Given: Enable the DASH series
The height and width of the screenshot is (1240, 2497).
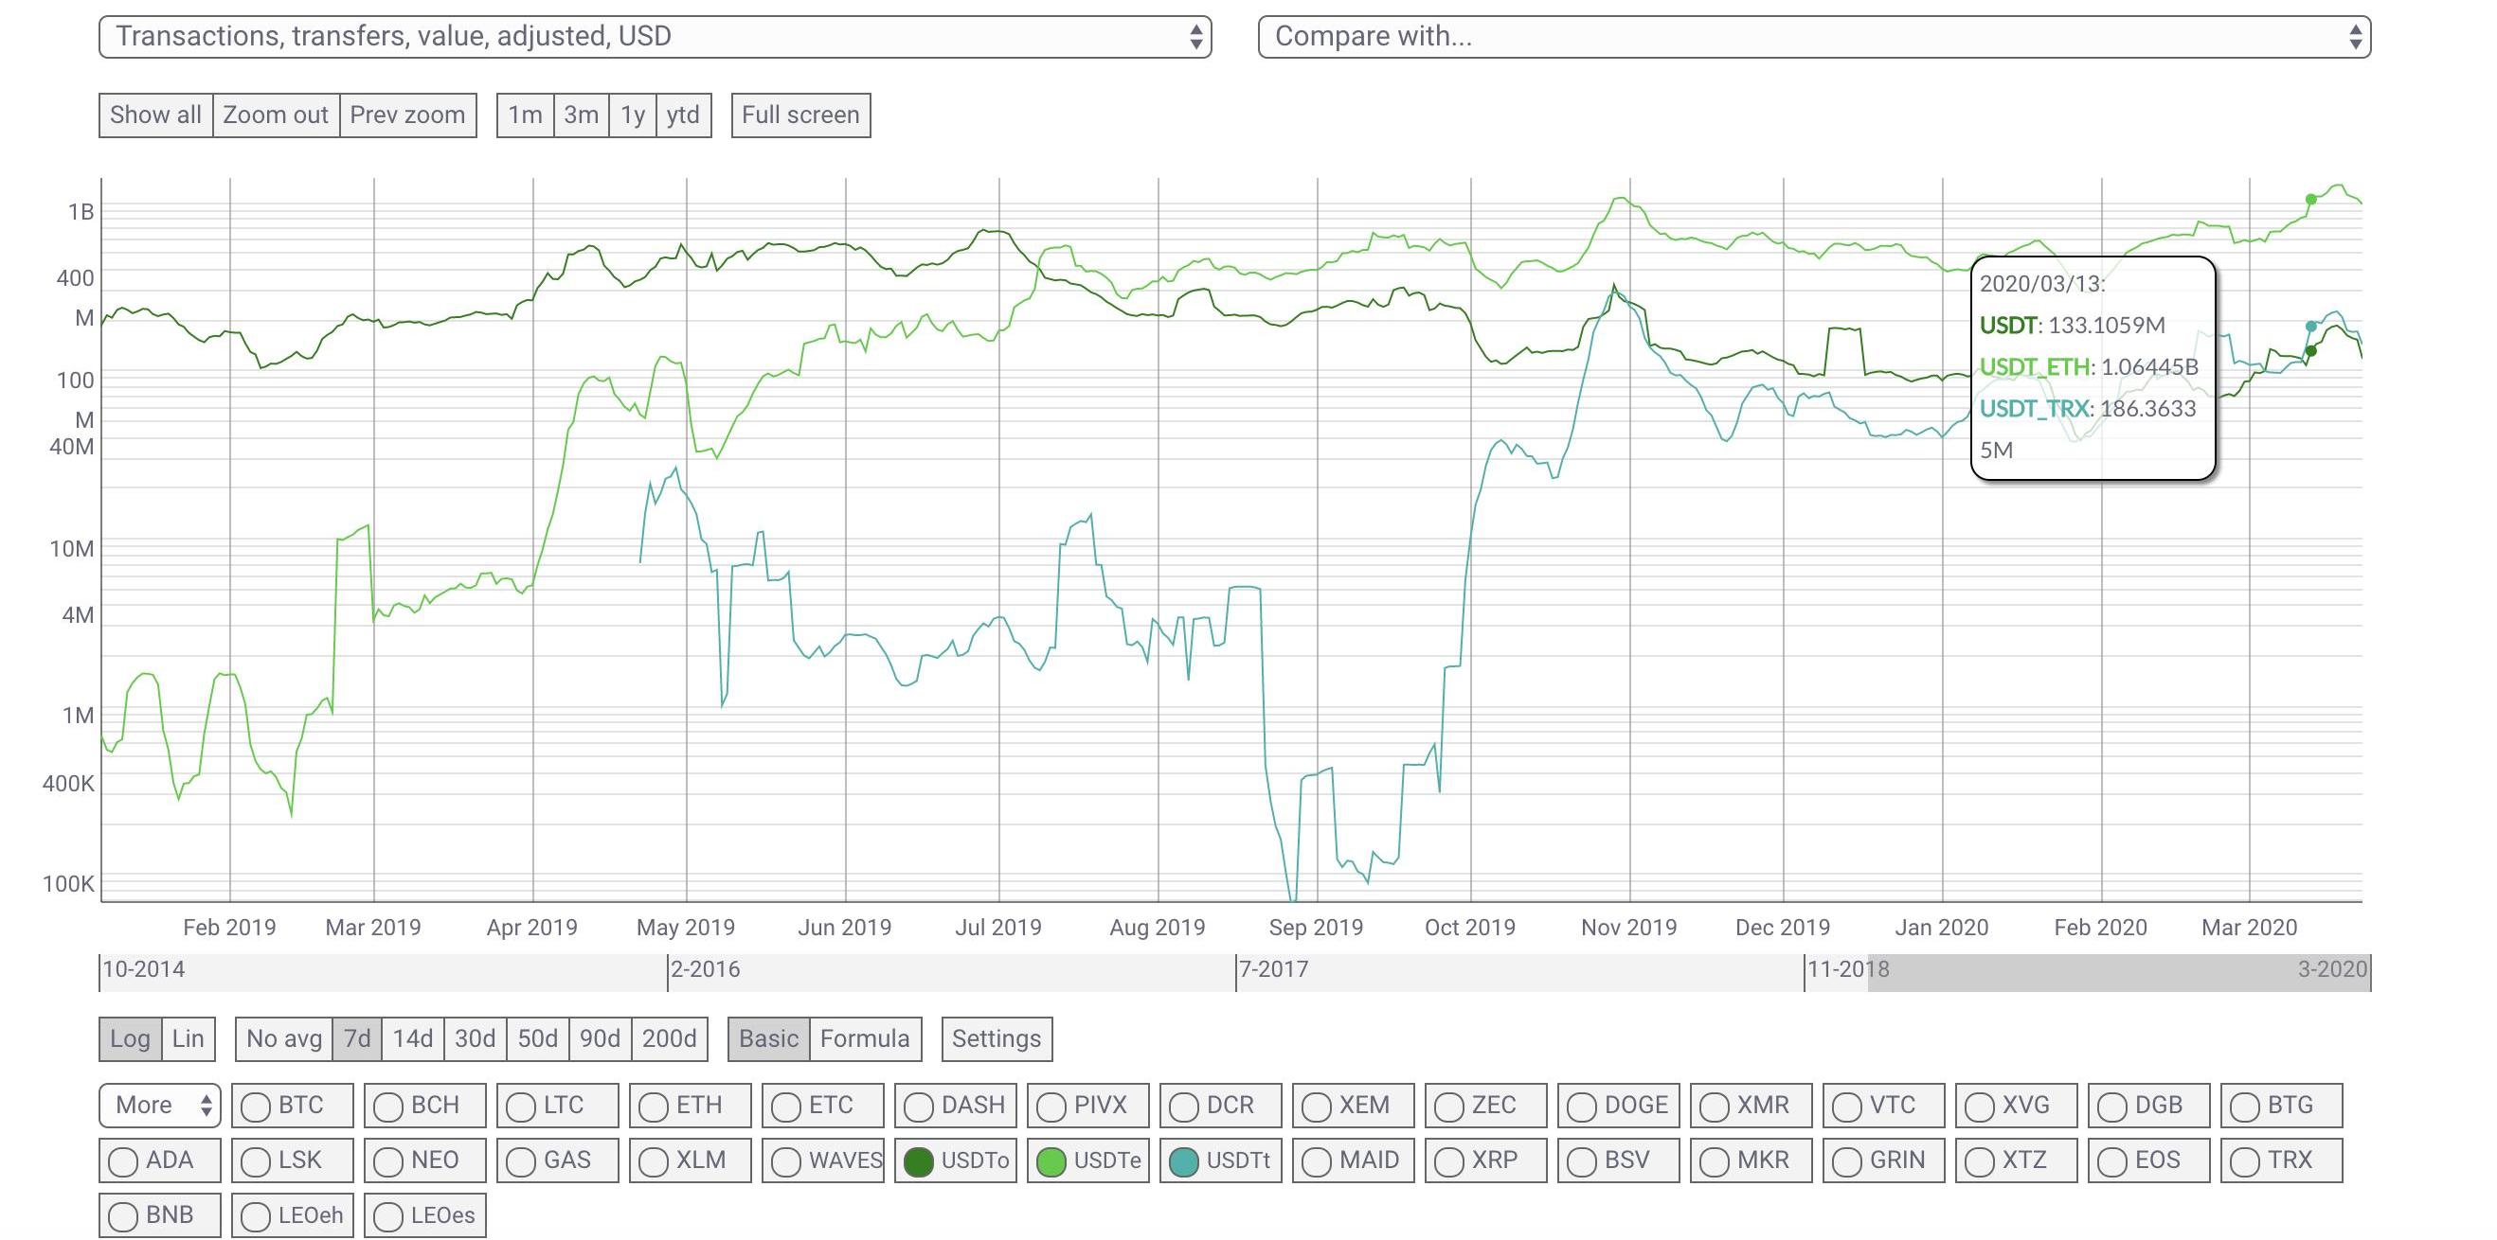Looking at the screenshot, I should coord(956,1106).
